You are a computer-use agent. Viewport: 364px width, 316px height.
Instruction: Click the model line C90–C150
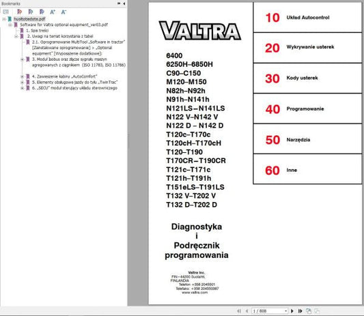click(x=184, y=73)
